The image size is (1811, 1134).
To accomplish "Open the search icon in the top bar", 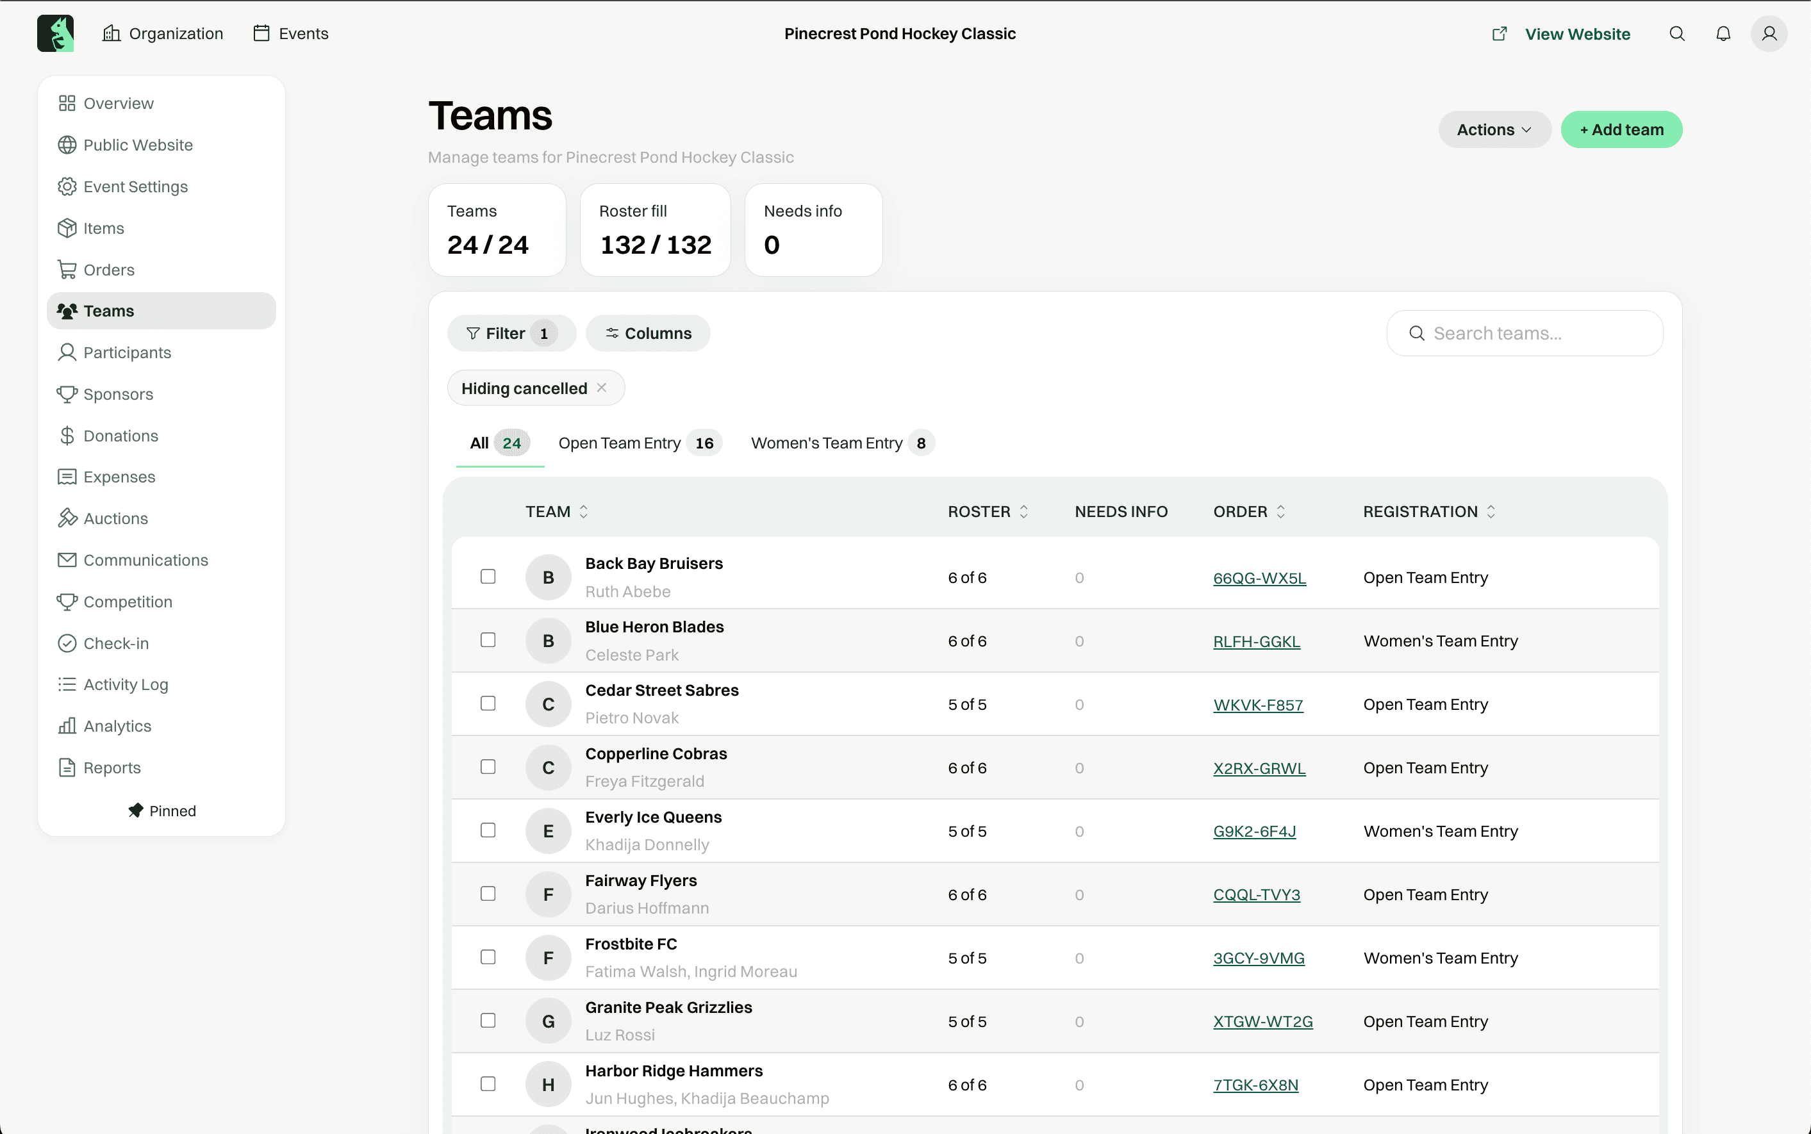I will click(1676, 34).
